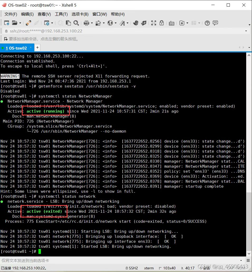Expand the compose bar target dropdown arrow
The height and width of the screenshot is (272, 252).
click(x=241, y=260)
